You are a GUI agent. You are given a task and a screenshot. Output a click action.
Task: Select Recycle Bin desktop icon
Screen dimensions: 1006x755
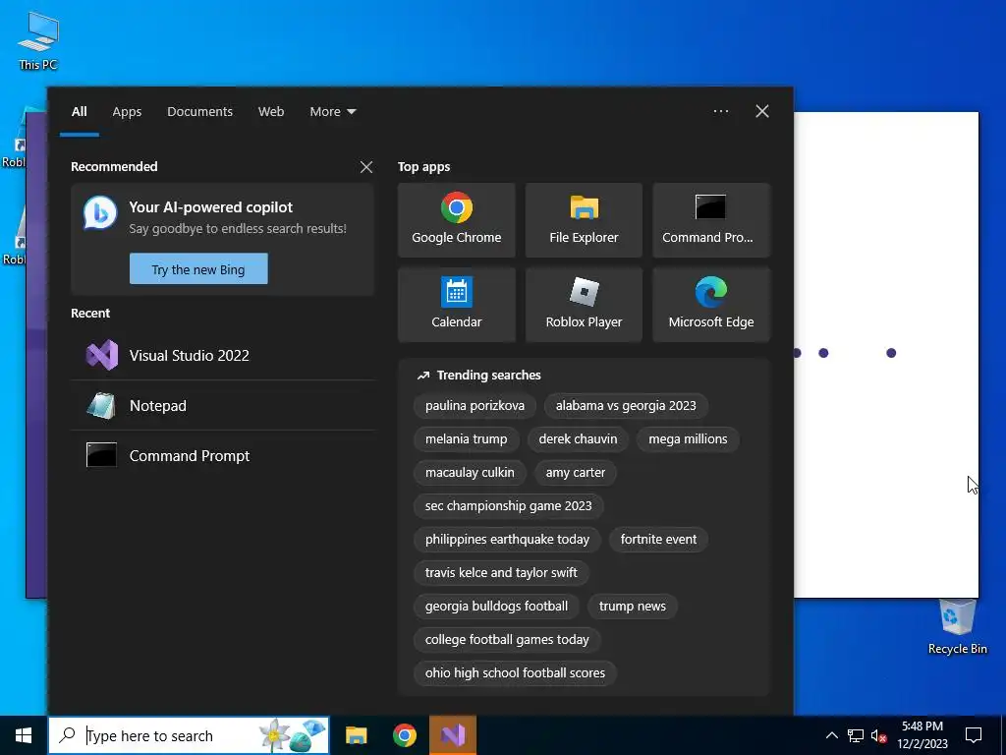(957, 627)
